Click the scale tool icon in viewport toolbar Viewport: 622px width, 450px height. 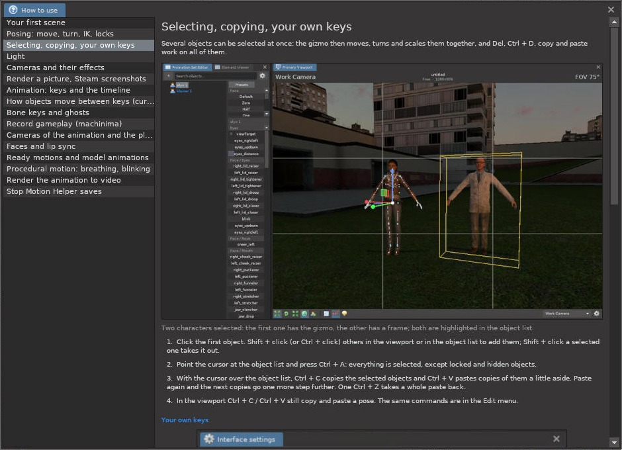point(295,314)
